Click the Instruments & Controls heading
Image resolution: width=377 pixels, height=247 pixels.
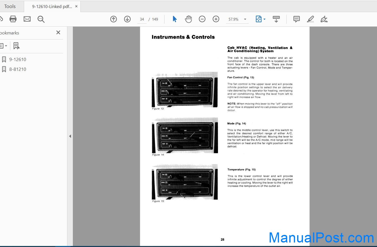click(183, 37)
